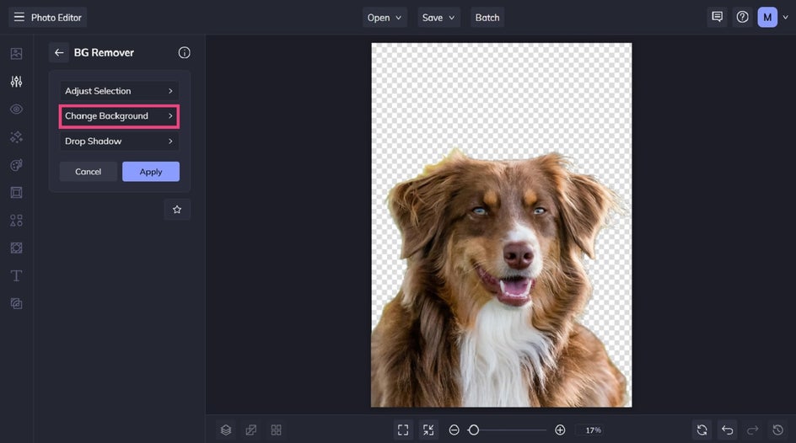Click the Batch button
Screen dimensions: 796x443
click(487, 17)
